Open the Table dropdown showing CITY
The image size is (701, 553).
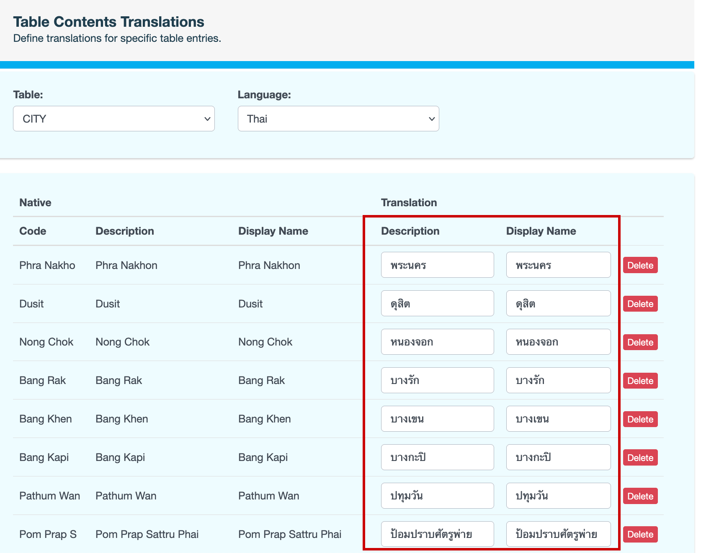(x=113, y=119)
